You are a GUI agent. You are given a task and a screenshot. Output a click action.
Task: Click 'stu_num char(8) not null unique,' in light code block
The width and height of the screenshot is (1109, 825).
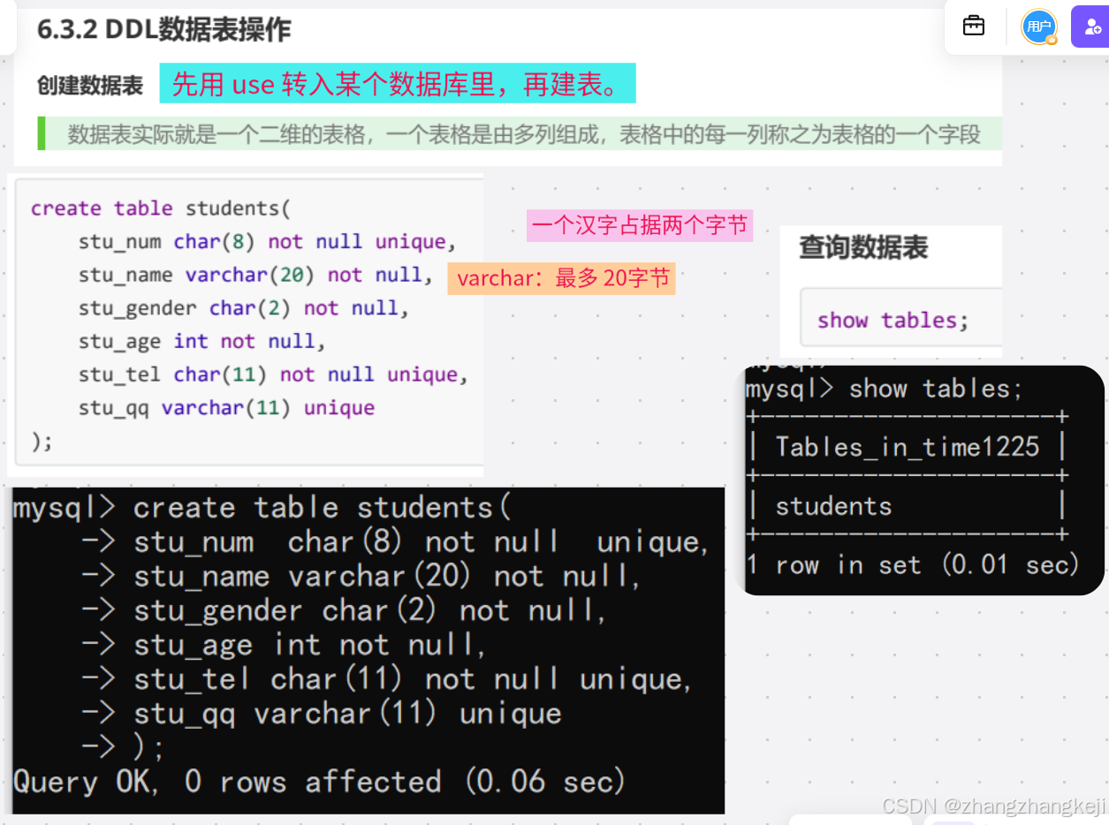point(267,242)
